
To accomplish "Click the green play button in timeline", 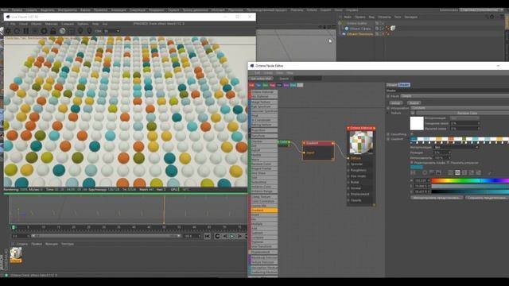I will click(x=232, y=236).
